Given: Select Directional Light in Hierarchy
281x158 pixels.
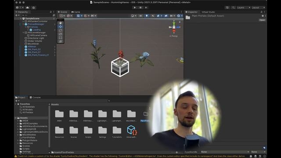Looking at the screenshot, I should pos(36,38).
